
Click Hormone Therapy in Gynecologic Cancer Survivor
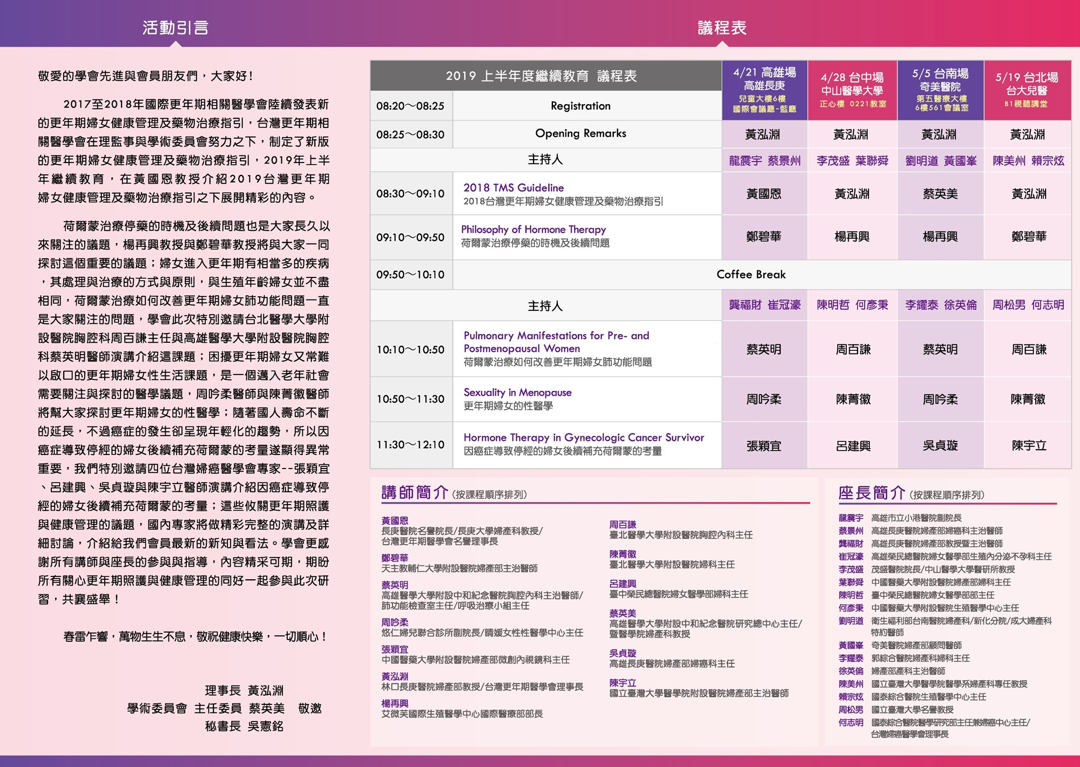tap(583, 437)
